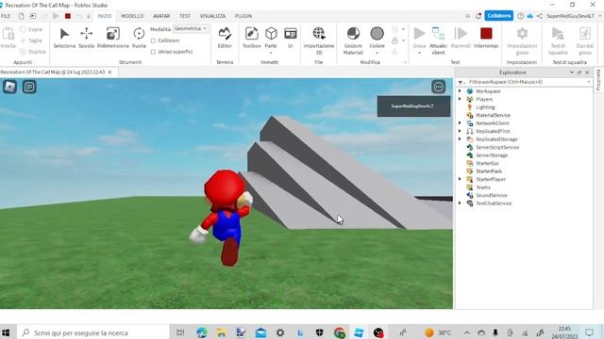Viewport: 604px width, 339px height.
Task: Launch Importazione 3D
Action: (x=319, y=40)
